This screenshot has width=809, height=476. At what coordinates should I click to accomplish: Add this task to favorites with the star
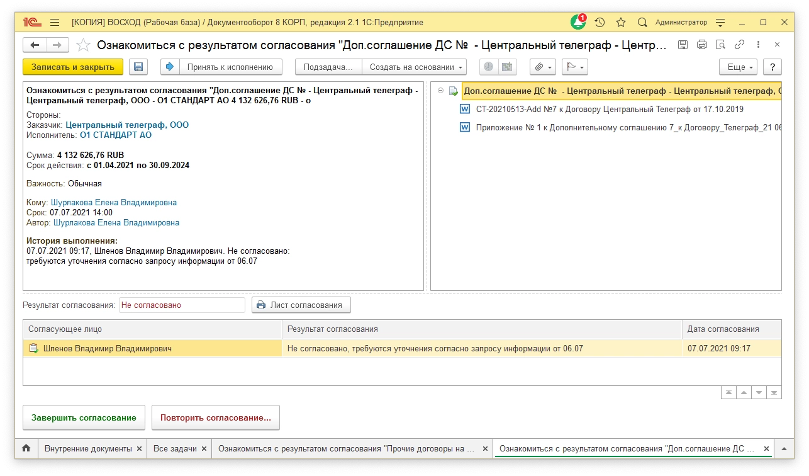[83, 45]
